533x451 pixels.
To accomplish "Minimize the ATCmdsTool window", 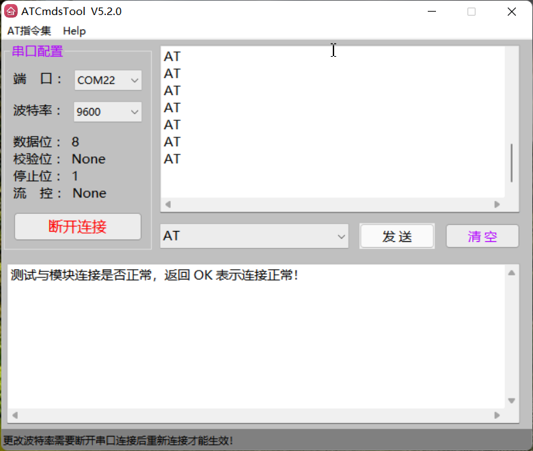I will (x=432, y=12).
